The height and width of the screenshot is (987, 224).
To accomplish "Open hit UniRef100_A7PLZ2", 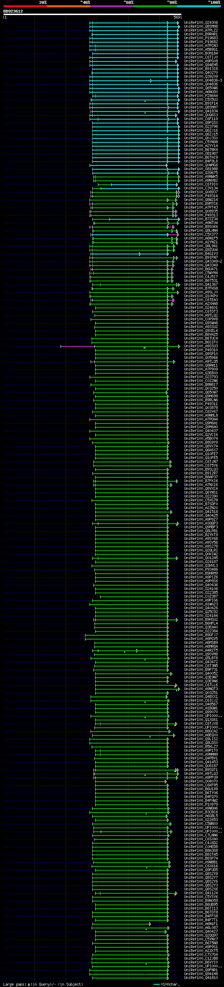I will pos(201,30).
